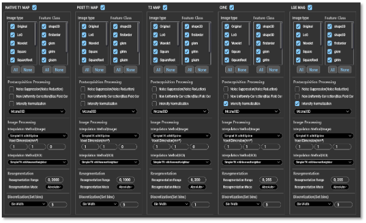This screenshot has height=223, width=366.
Task: Click Feature Class list scrollbar in POST T1 MAP
Action: [x=138, y=37]
